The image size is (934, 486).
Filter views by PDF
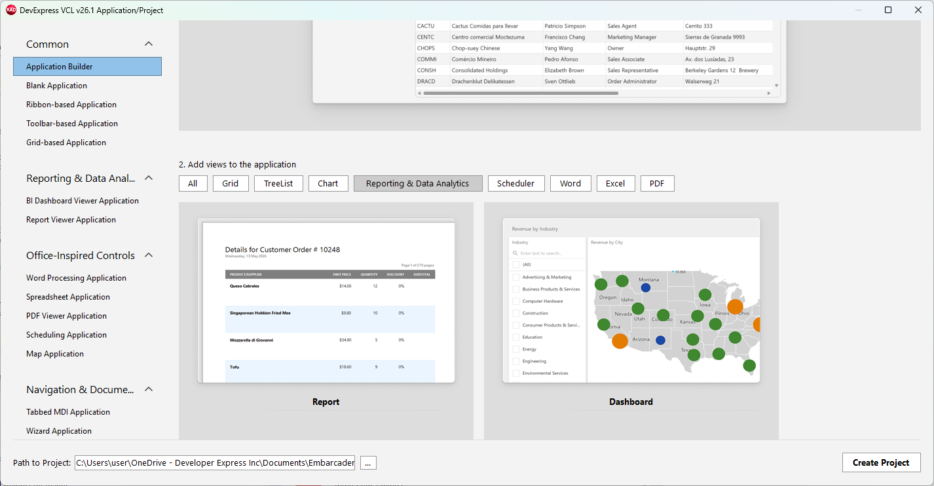coord(658,184)
